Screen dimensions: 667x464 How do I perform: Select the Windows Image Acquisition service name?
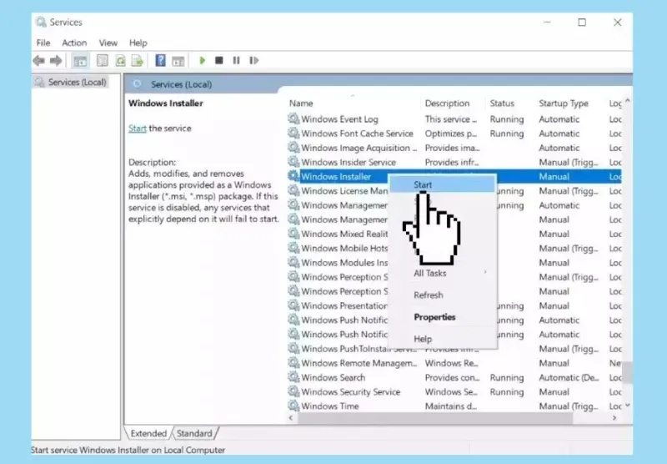click(359, 148)
